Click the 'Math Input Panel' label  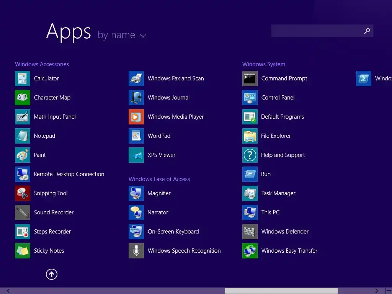click(x=55, y=117)
